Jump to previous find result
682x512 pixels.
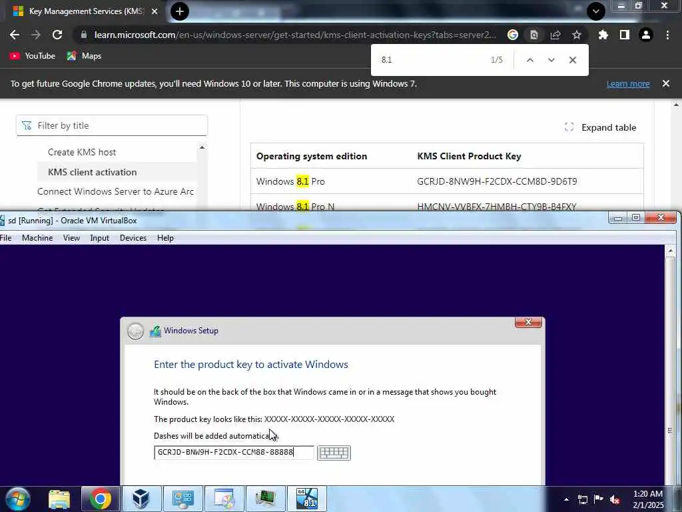pos(529,59)
